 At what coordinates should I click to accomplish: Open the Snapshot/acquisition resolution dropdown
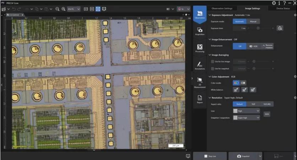point(247,118)
